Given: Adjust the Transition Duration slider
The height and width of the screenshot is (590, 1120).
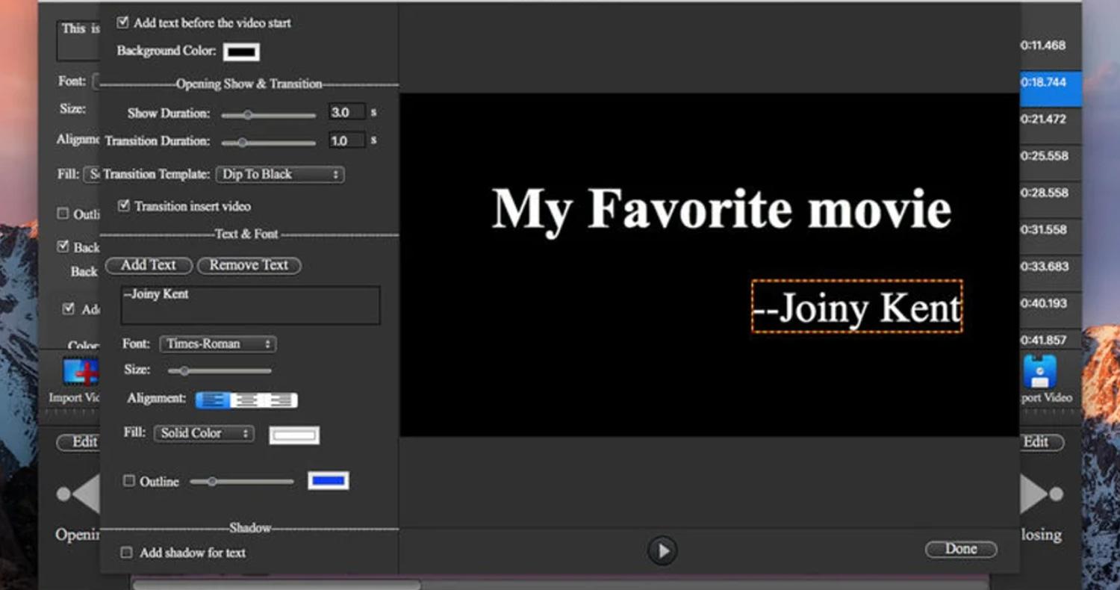Looking at the screenshot, I should [x=269, y=142].
